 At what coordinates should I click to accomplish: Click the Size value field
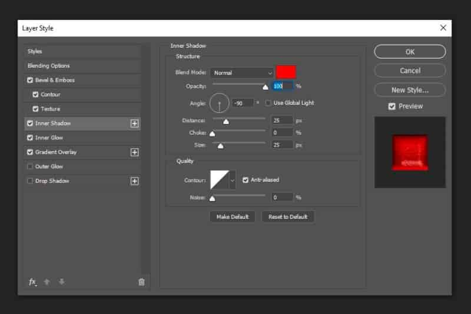[x=282, y=145]
